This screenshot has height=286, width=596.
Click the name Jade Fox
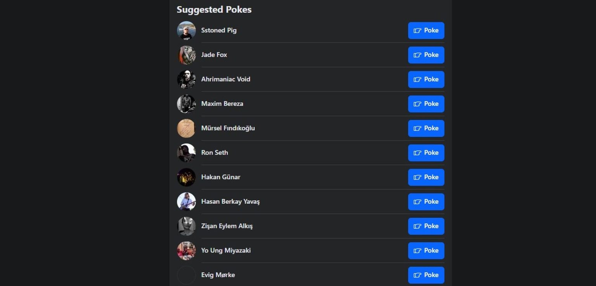pos(214,55)
